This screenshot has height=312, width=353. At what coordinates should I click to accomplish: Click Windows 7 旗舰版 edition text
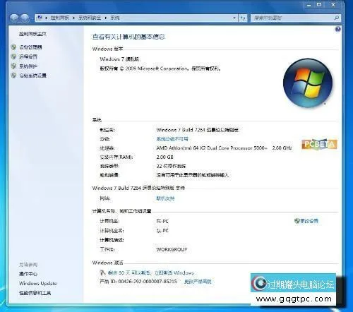pyautogui.click(x=119, y=59)
